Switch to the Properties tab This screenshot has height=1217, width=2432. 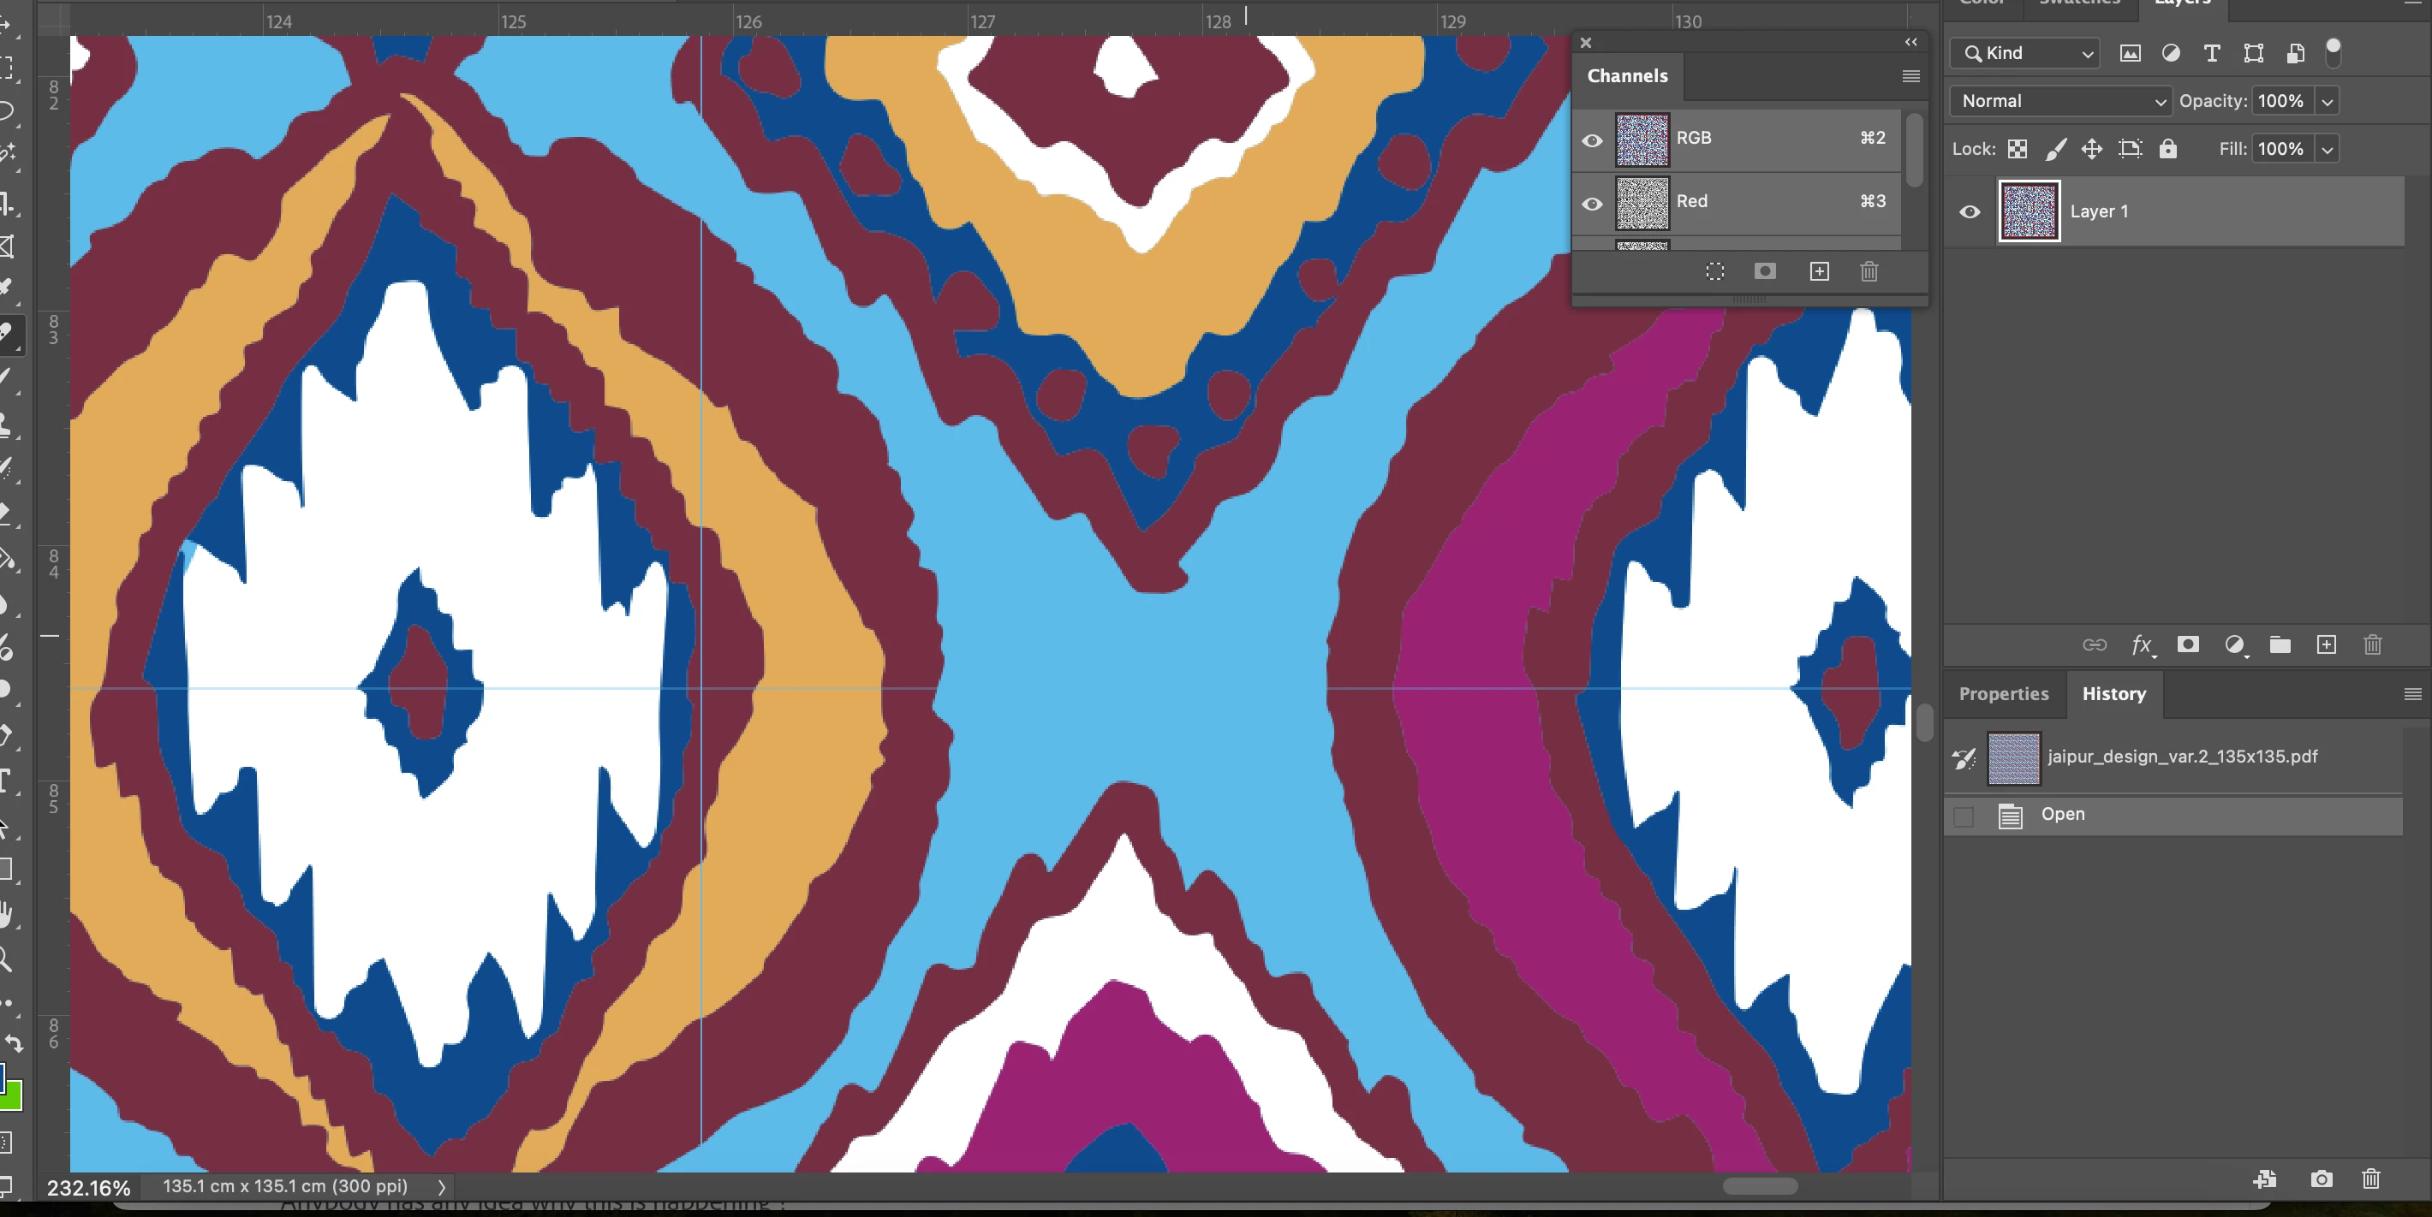2003,693
